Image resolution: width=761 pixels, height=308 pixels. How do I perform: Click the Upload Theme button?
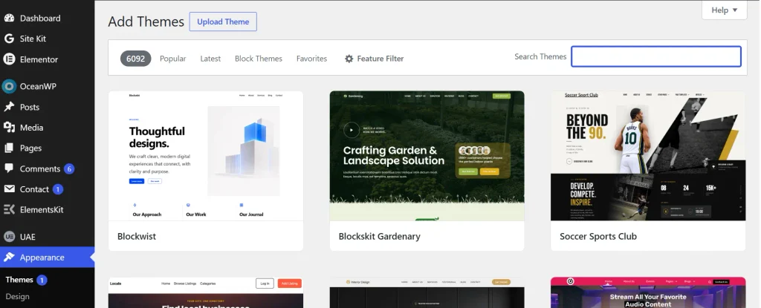pos(223,22)
